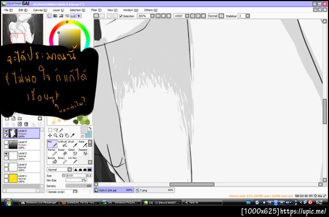
Task: Create a new linework layer
Action: (x=13, y=118)
